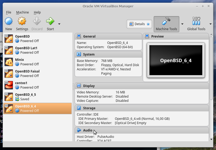The width and height of the screenshot is (216, 150).
Task: Open the Help menu
Action: tap(37, 12)
